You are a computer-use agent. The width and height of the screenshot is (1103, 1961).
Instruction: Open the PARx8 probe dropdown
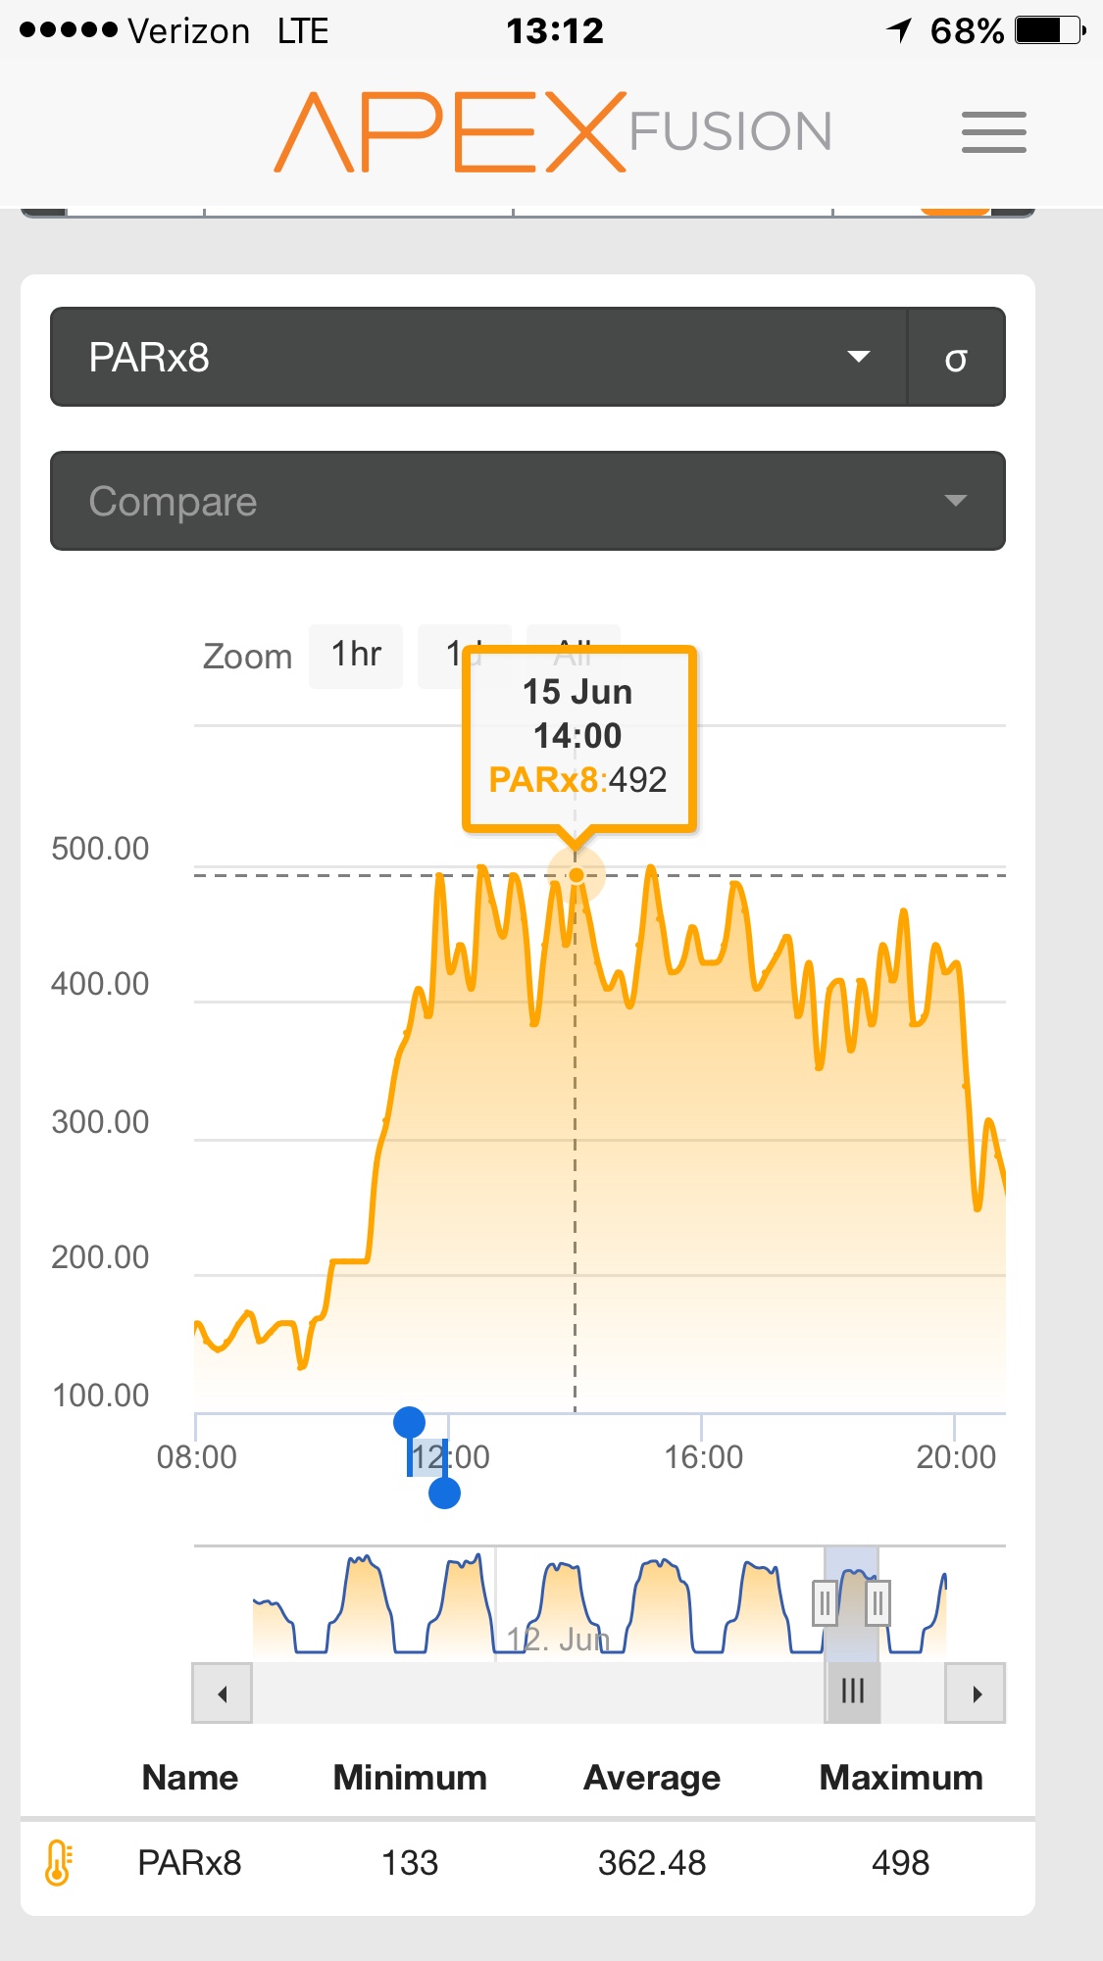(x=477, y=358)
